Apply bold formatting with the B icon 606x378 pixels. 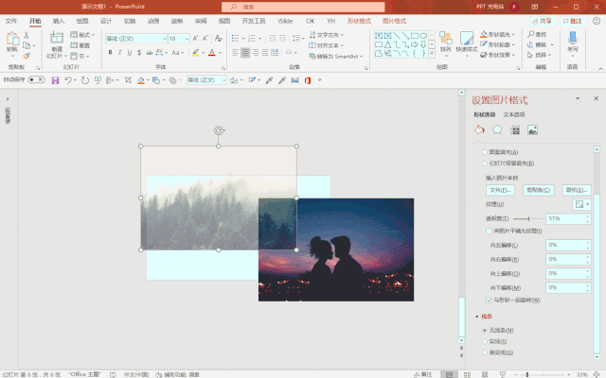pos(110,53)
